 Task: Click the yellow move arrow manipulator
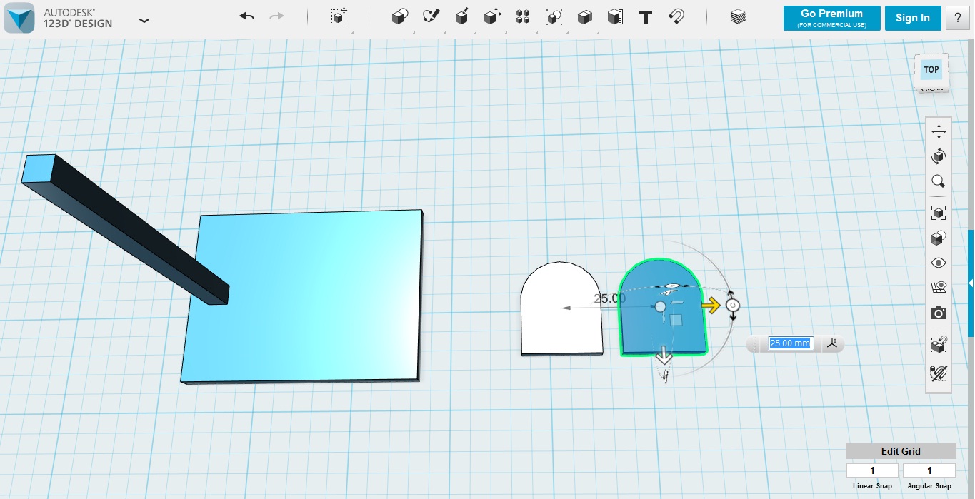pos(711,306)
